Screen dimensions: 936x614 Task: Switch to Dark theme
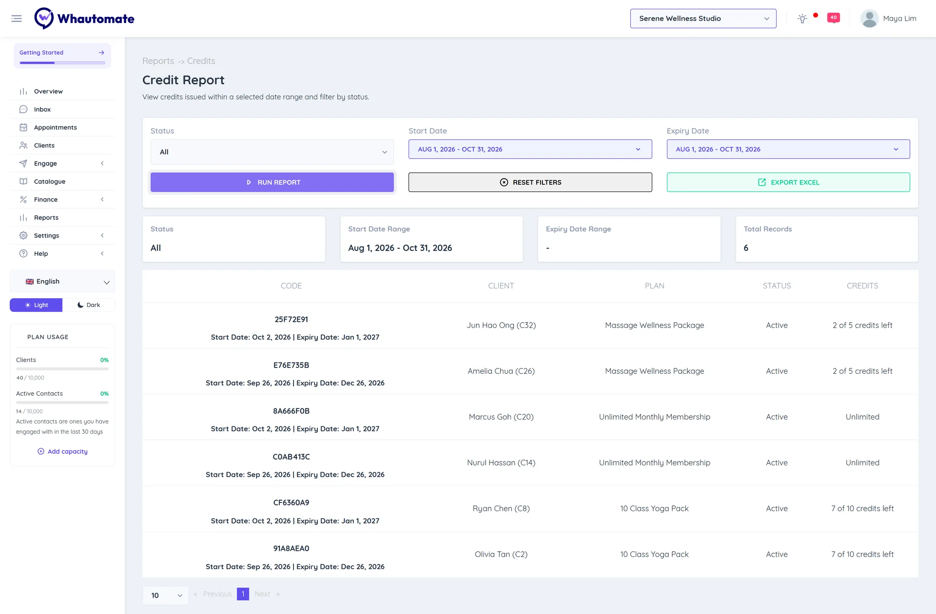pyautogui.click(x=89, y=305)
